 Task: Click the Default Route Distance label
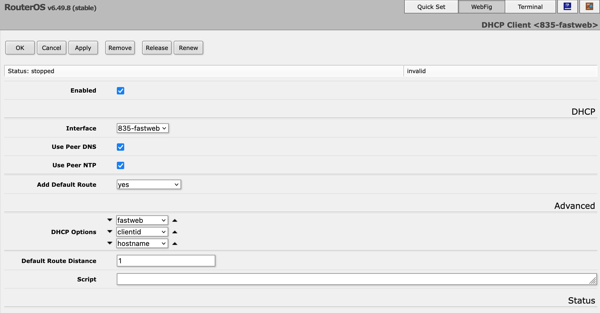click(x=59, y=261)
